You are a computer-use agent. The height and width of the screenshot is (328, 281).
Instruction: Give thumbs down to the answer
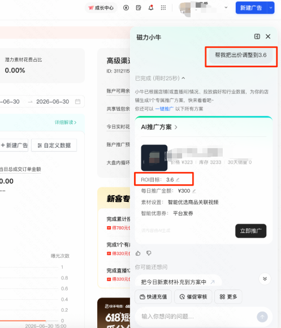click(149, 253)
